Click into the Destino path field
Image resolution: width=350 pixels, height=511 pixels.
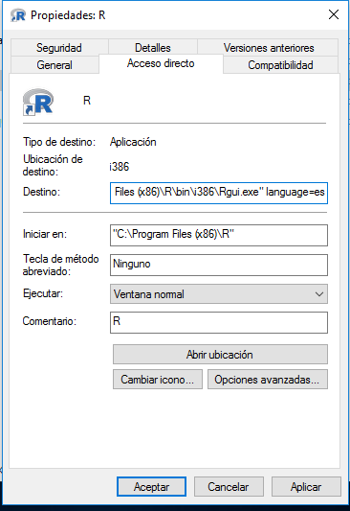pos(219,193)
